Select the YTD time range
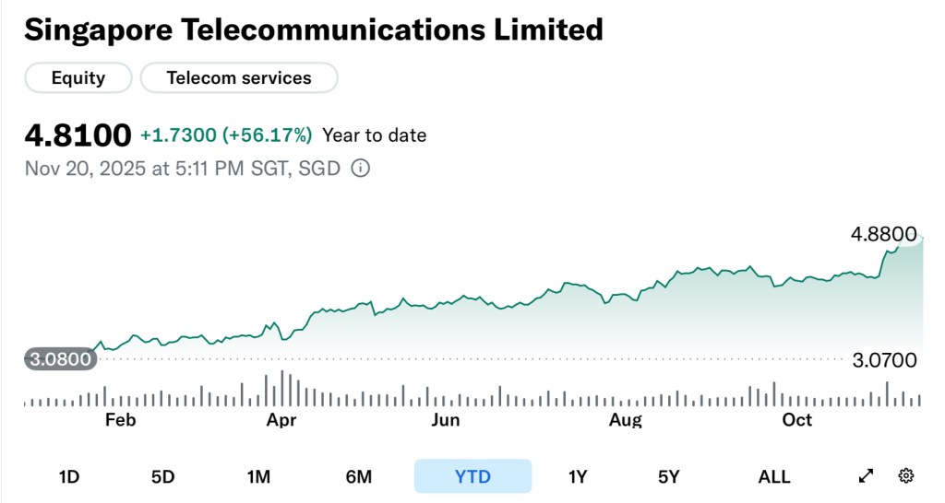The width and height of the screenshot is (945, 503). coord(472,476)
